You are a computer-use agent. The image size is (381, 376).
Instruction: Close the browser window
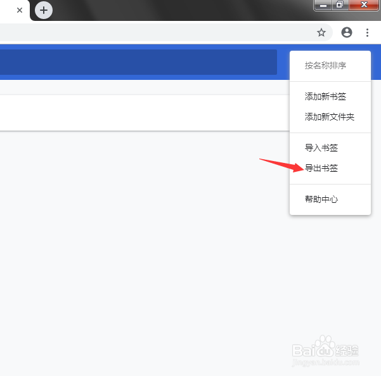coord(364,5)
